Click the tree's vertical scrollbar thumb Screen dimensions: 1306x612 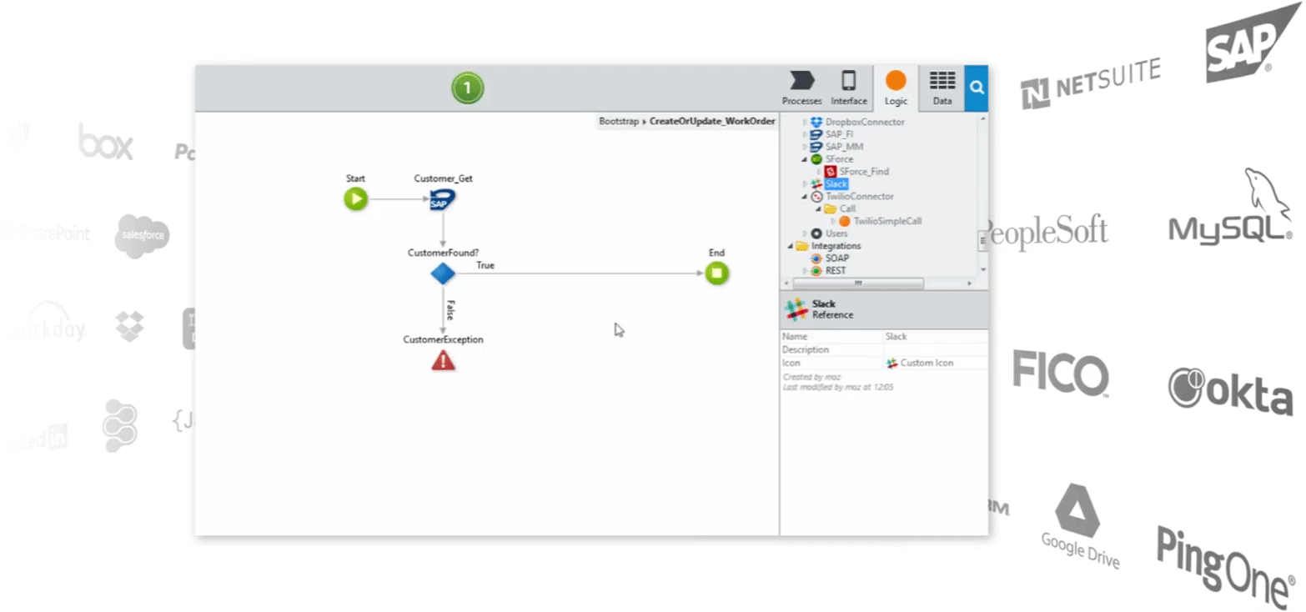coord(982,240)
